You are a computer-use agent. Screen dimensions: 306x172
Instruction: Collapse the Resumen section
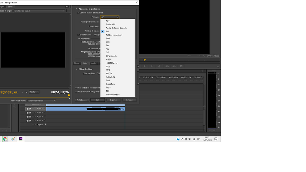pyautogui.click(x=79, y=39)
